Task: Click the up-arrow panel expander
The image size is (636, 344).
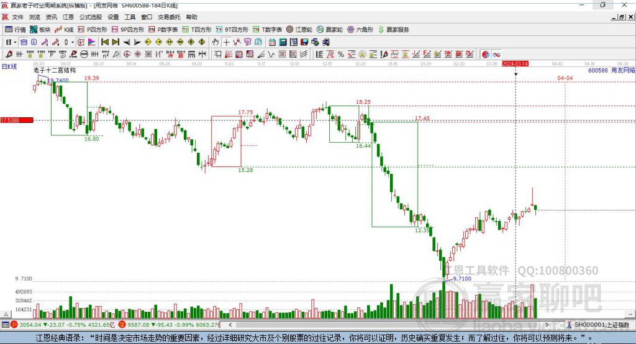Action: [x=6, y=314]
